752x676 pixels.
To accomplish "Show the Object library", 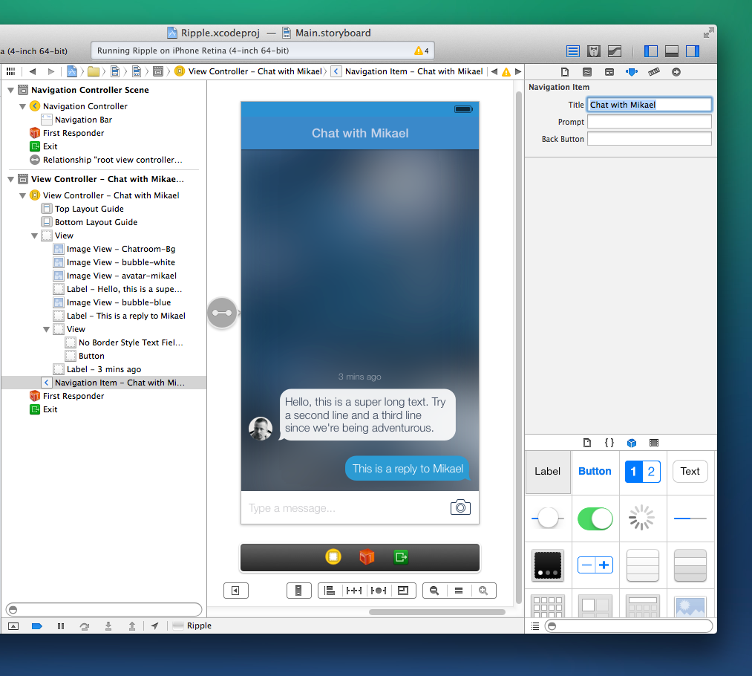I will point(632,443).
